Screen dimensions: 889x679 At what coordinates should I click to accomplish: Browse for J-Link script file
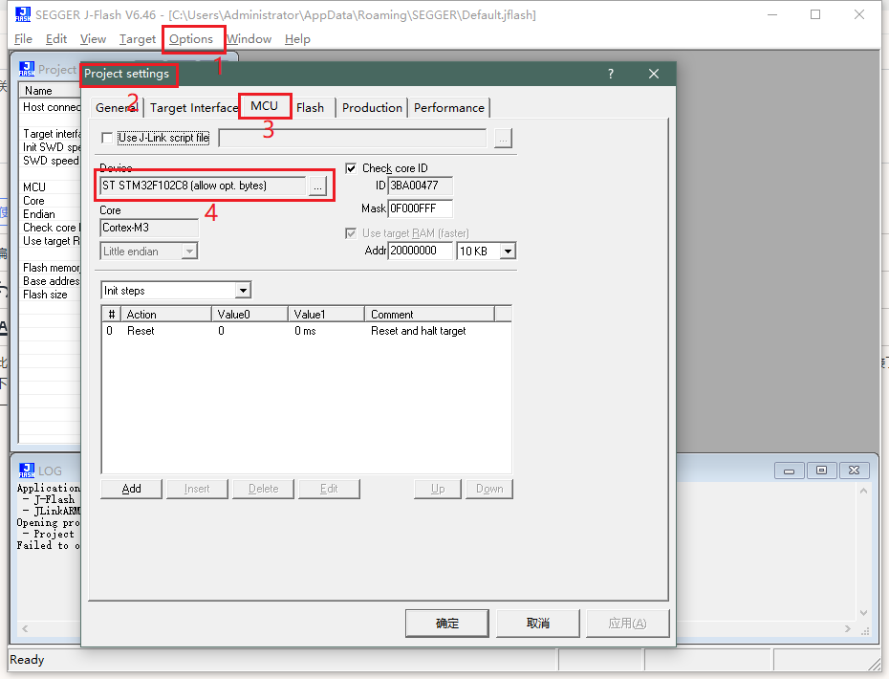(x=503, y=138)
